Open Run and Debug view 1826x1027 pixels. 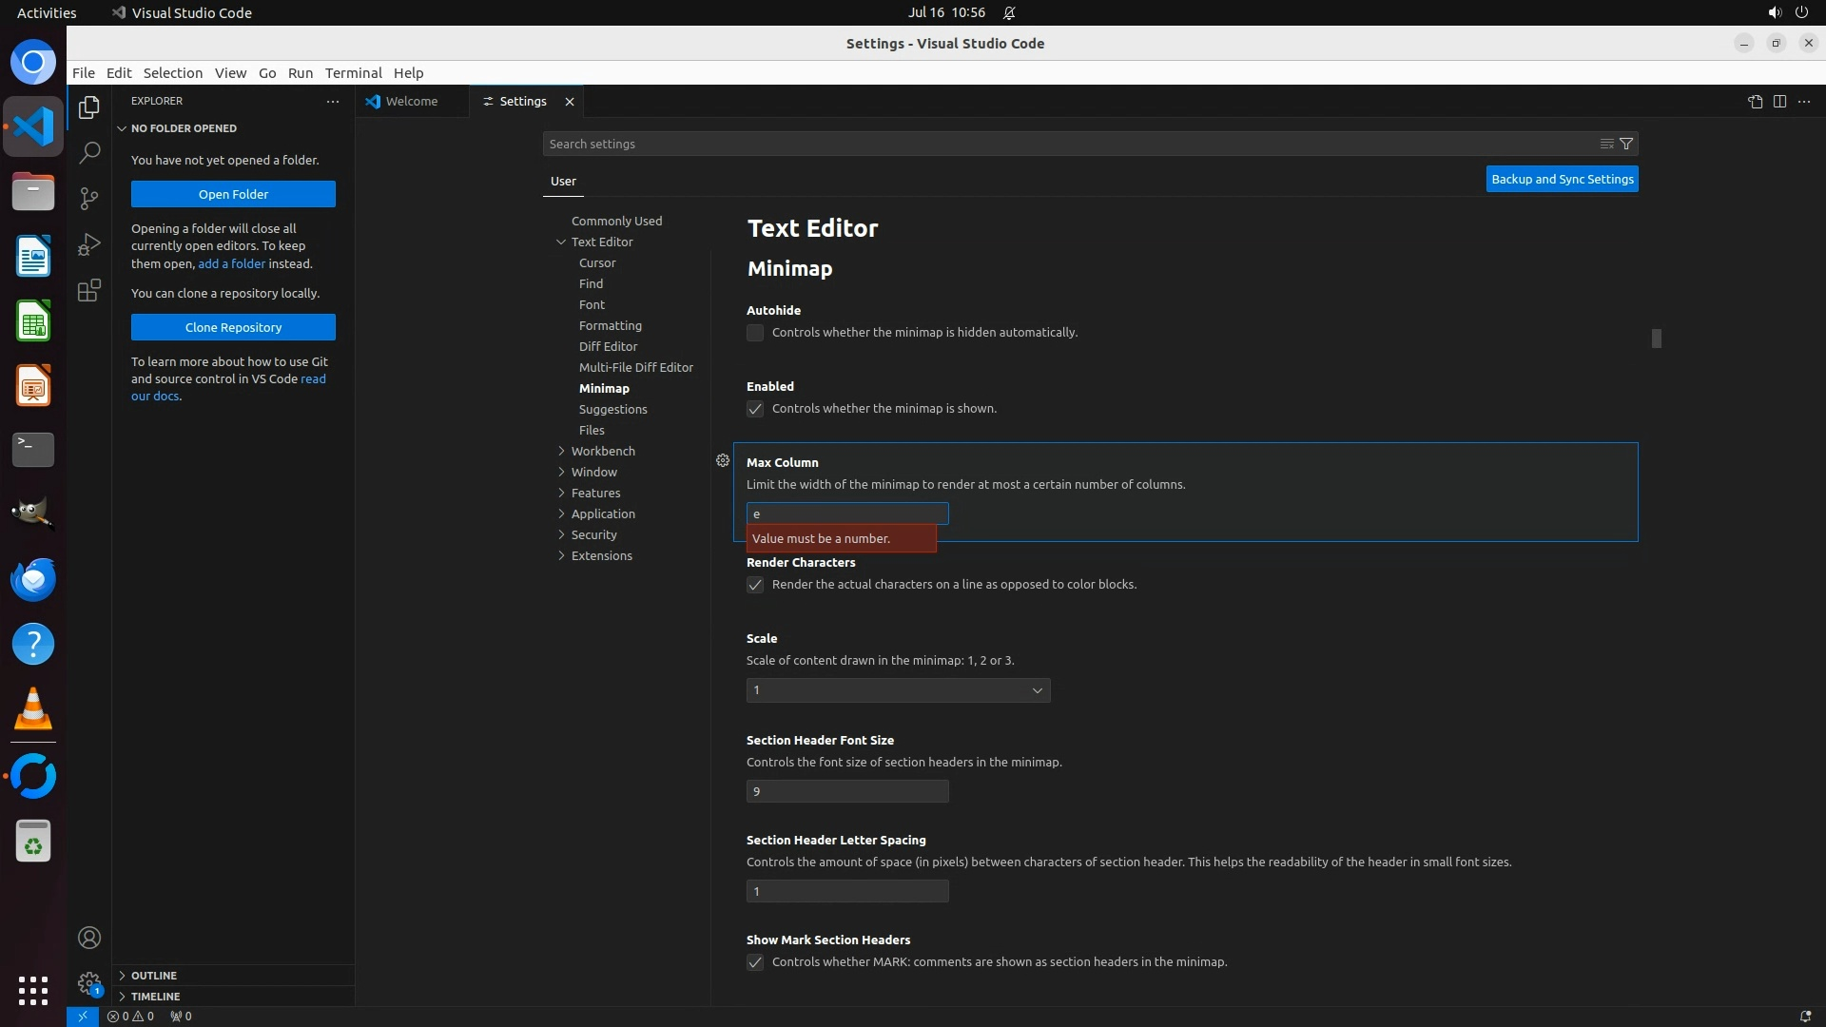point(89,244)
